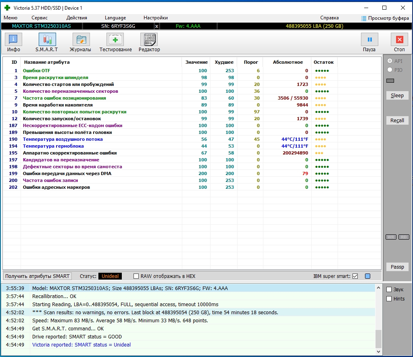The height and width of the screenshot is (357, 413).
Task: Open the Инфо drive information panel
Action: (x=14, y=42)
